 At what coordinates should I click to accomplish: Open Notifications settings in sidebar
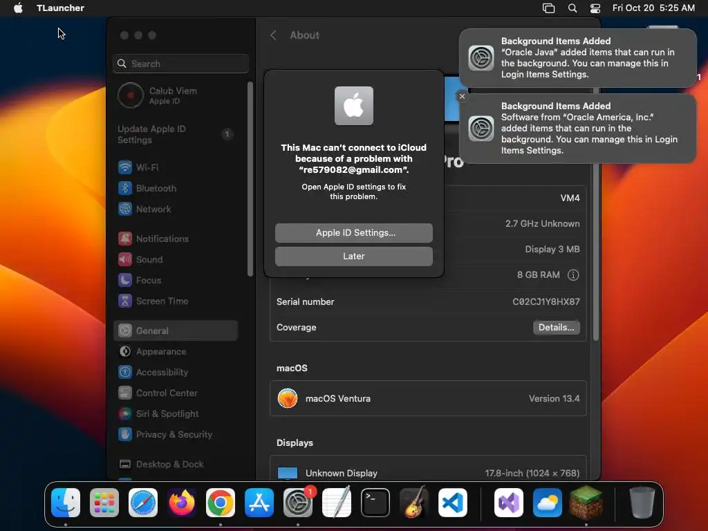pyautogui.click(x=176, y=239)
